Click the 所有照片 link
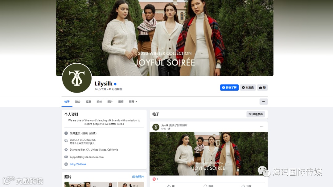The width and height of the screenshot is (333, 187). pyautogui.click(x=138, y=177)
